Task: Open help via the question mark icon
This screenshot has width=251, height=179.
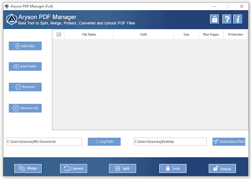Action: pyautogui.click(x=226, y=19)
